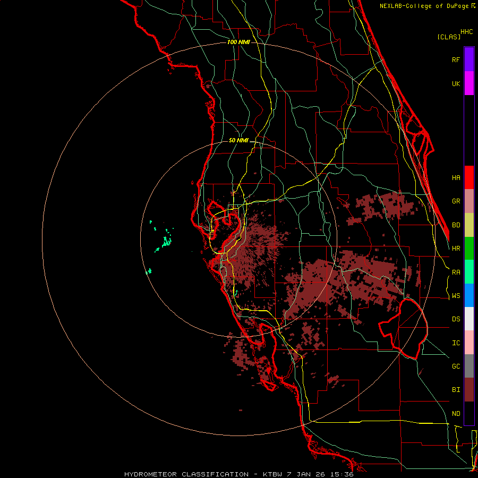The height and width of the screenshot is (478, 478).
Task: Click the IC legend label
Action: pos(456,343)
